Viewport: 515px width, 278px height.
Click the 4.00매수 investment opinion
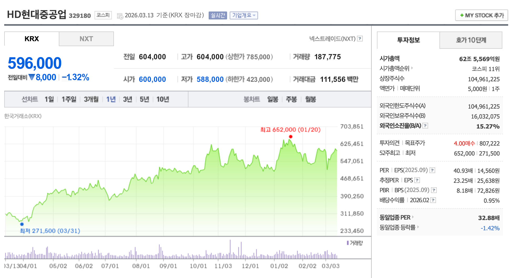(x=464, y=143)
